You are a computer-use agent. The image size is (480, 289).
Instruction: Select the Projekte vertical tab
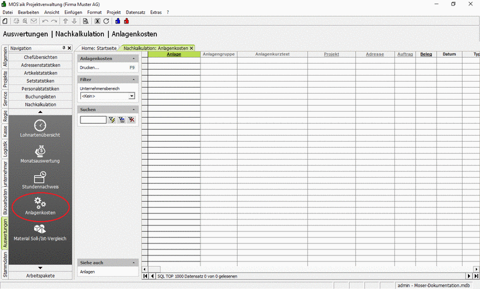click(5, 79)
